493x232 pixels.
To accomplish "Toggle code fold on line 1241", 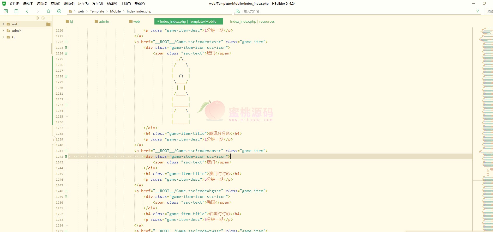I will click(x=66, y=151).
